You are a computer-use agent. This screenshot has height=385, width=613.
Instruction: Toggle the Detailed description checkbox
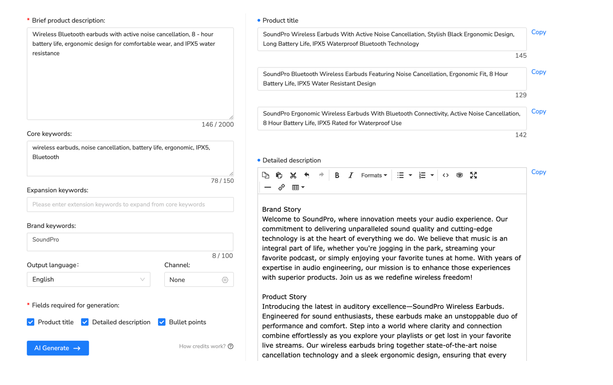[x=85, y=322]
